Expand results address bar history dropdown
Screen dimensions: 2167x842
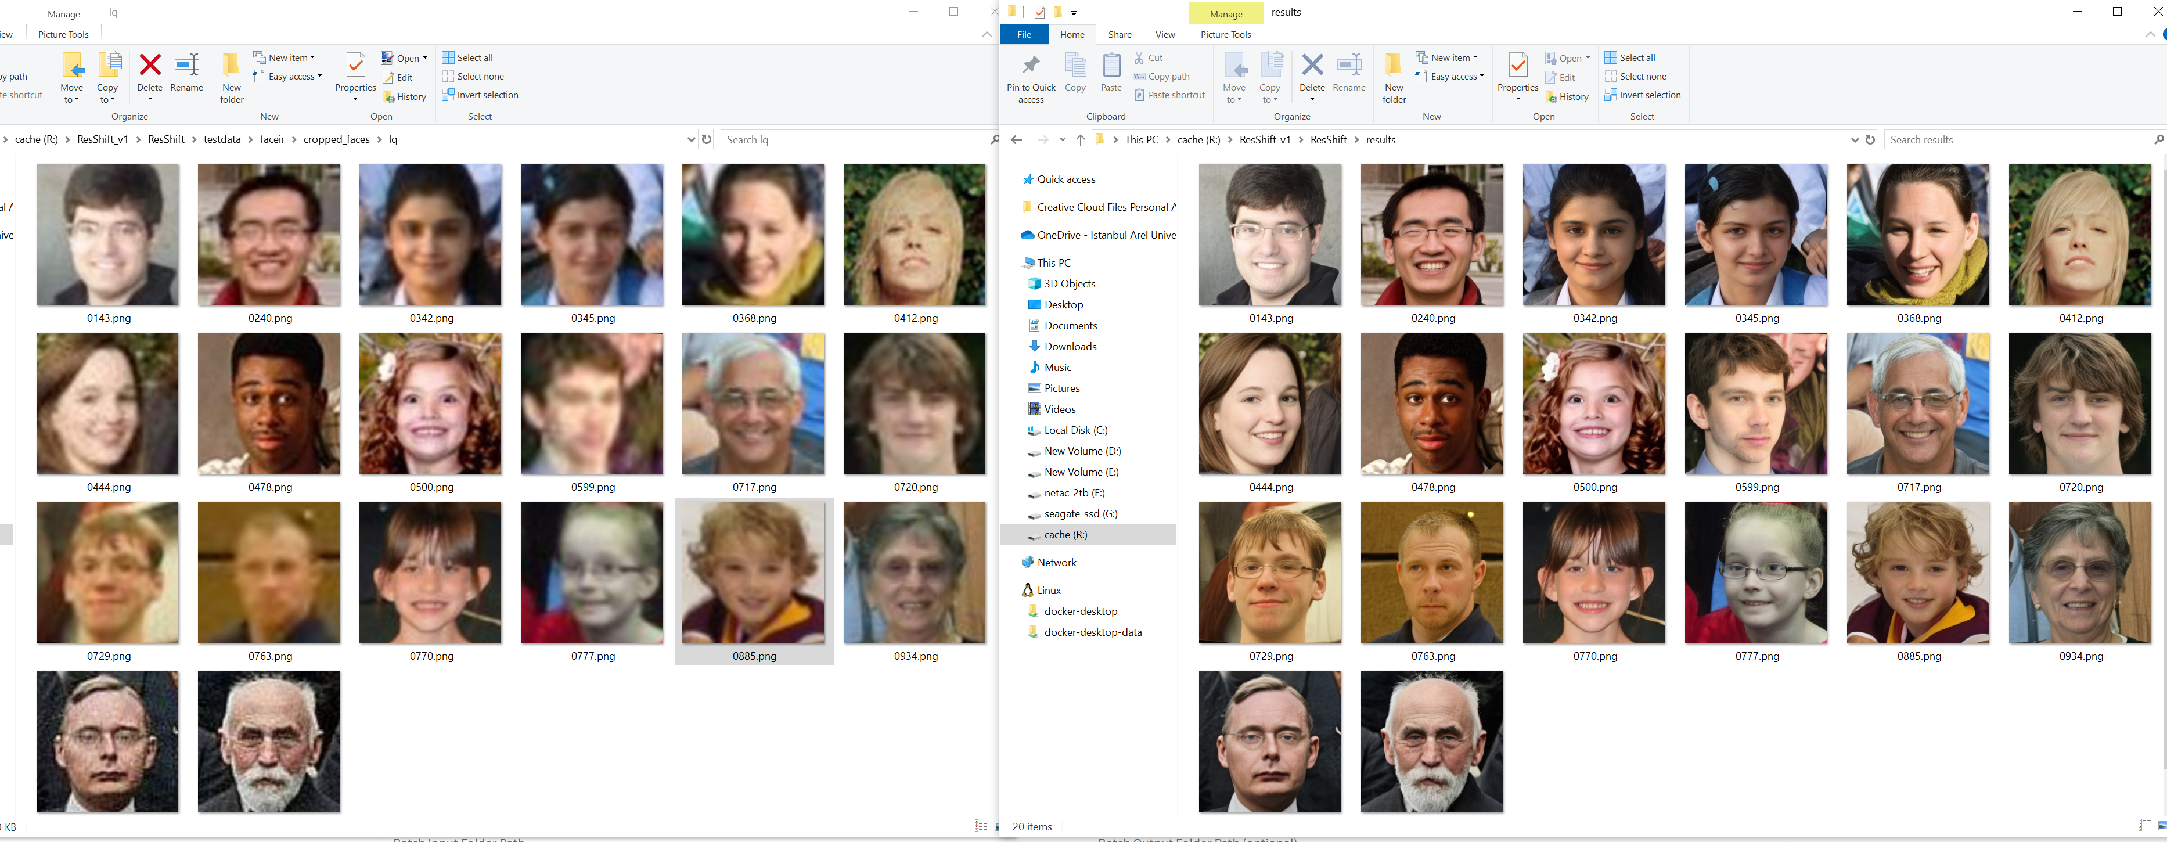1854,139
